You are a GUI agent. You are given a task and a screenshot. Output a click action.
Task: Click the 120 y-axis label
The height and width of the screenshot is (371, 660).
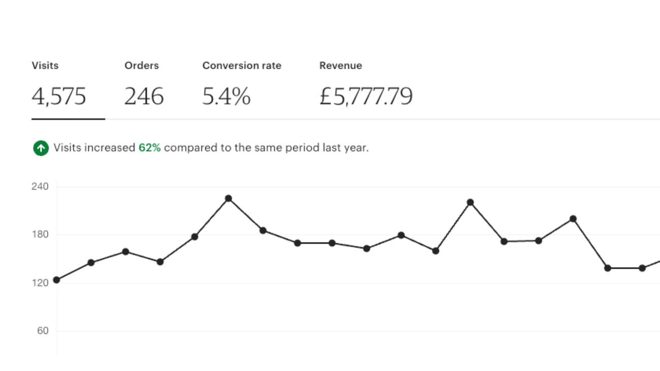[x=40, y=283]
